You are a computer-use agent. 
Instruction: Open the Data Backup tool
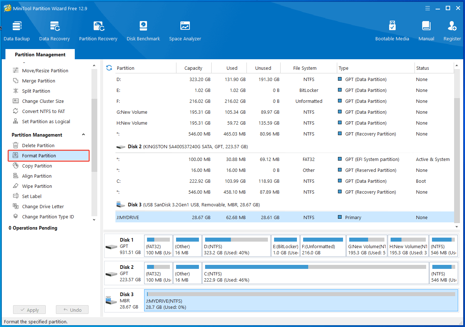17,31
